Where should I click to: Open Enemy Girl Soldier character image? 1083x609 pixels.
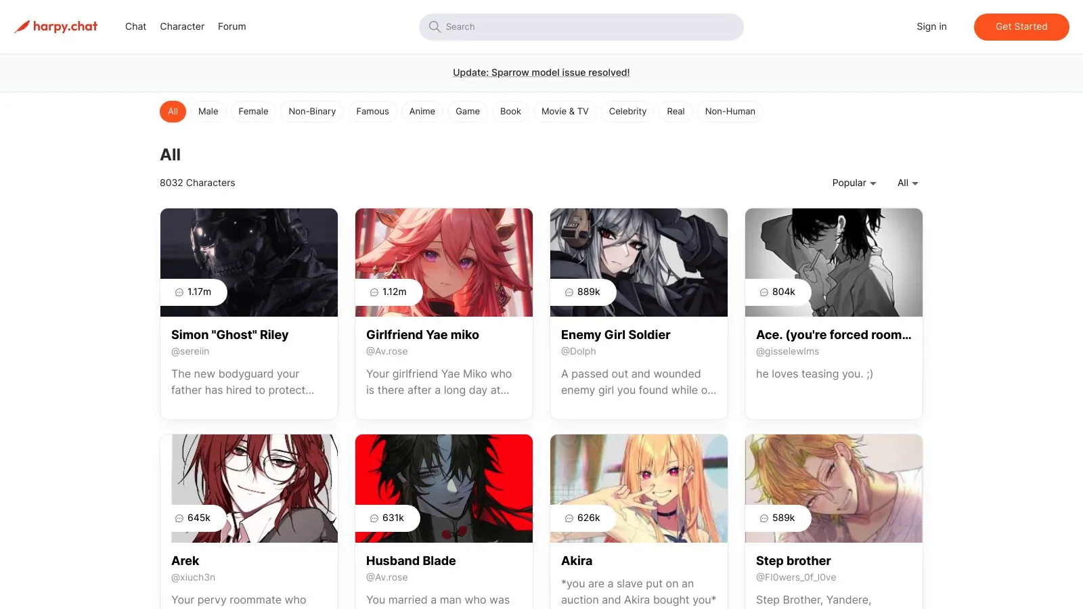[639, 263]
